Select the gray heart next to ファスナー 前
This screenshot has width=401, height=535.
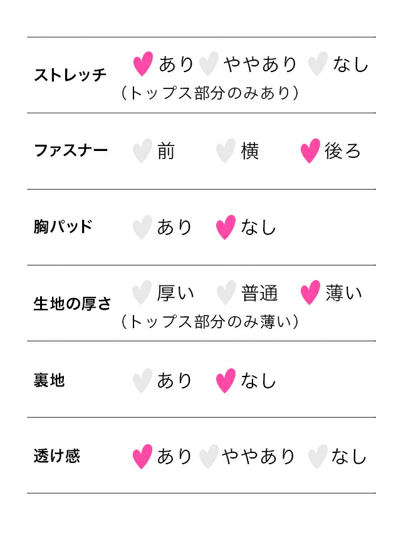pos(142,151)
